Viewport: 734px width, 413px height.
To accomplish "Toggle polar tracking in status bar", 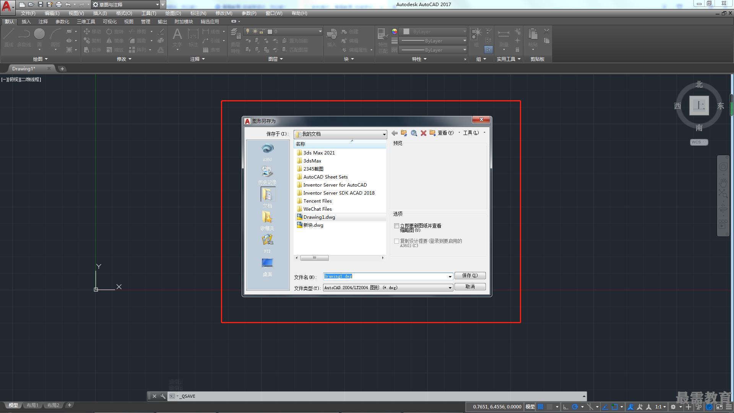I will pyautogui.click(x=575, y=407).
